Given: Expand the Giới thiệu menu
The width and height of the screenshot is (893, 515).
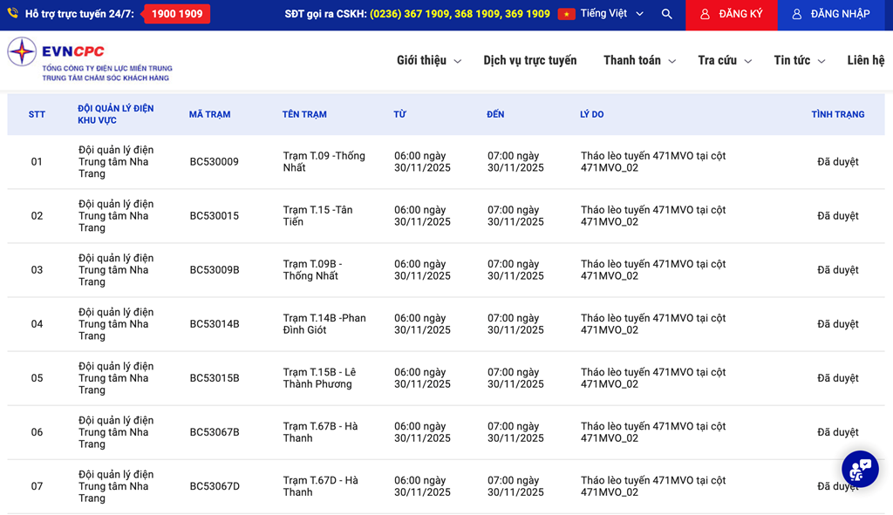Looking at the screenshot, I should 428,60.
